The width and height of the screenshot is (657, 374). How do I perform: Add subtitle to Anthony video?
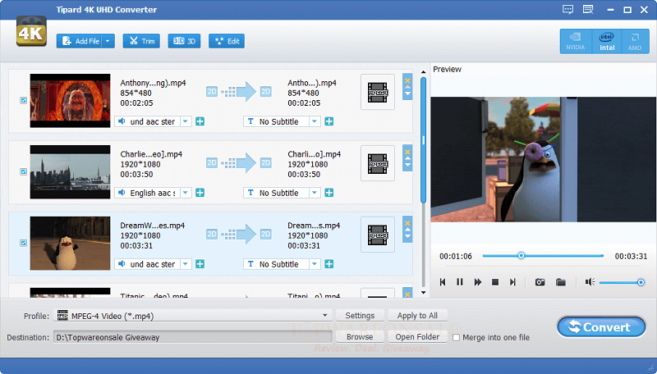(329, 121)
